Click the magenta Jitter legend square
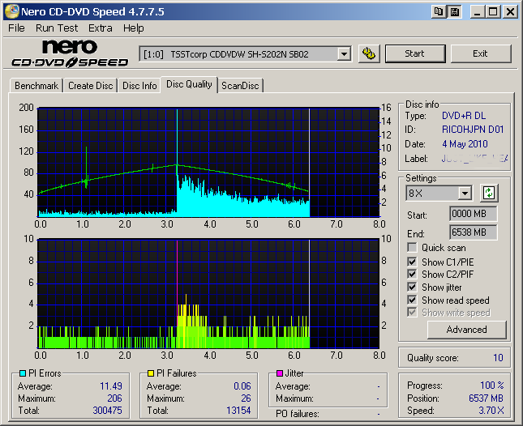 280,373
